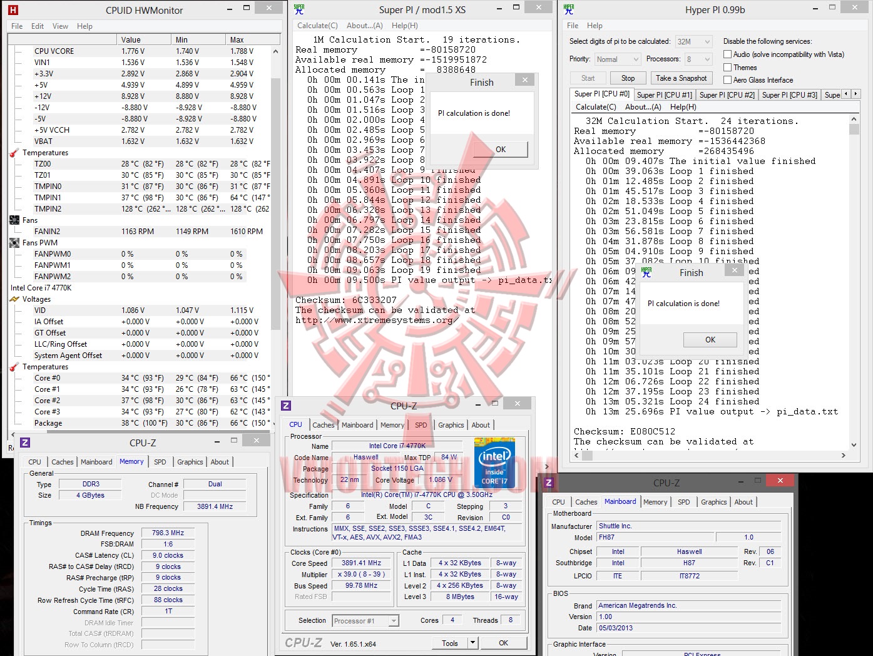This screenshot has height=656, width=873.
Task: Click Hyper PI horizontal scroll-left arrow
Action: pyautogui.click(x=578, y=455)
